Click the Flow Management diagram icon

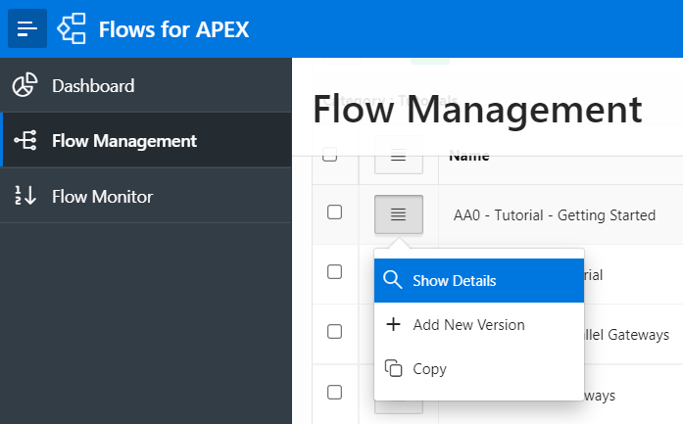[x=25, y=141]
